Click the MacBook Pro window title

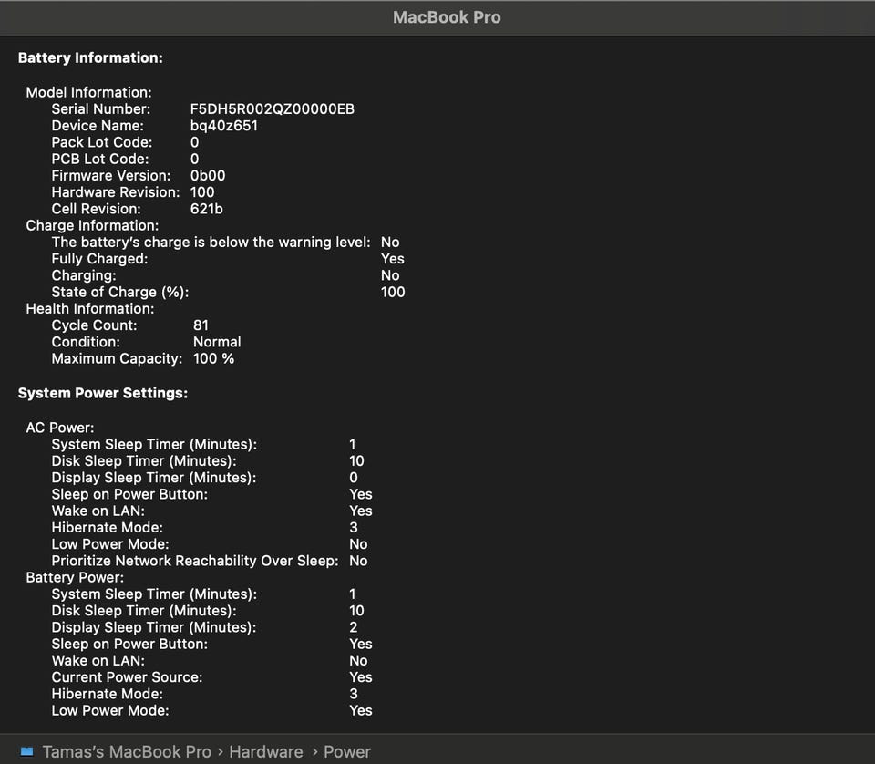[x=447, y=17]
